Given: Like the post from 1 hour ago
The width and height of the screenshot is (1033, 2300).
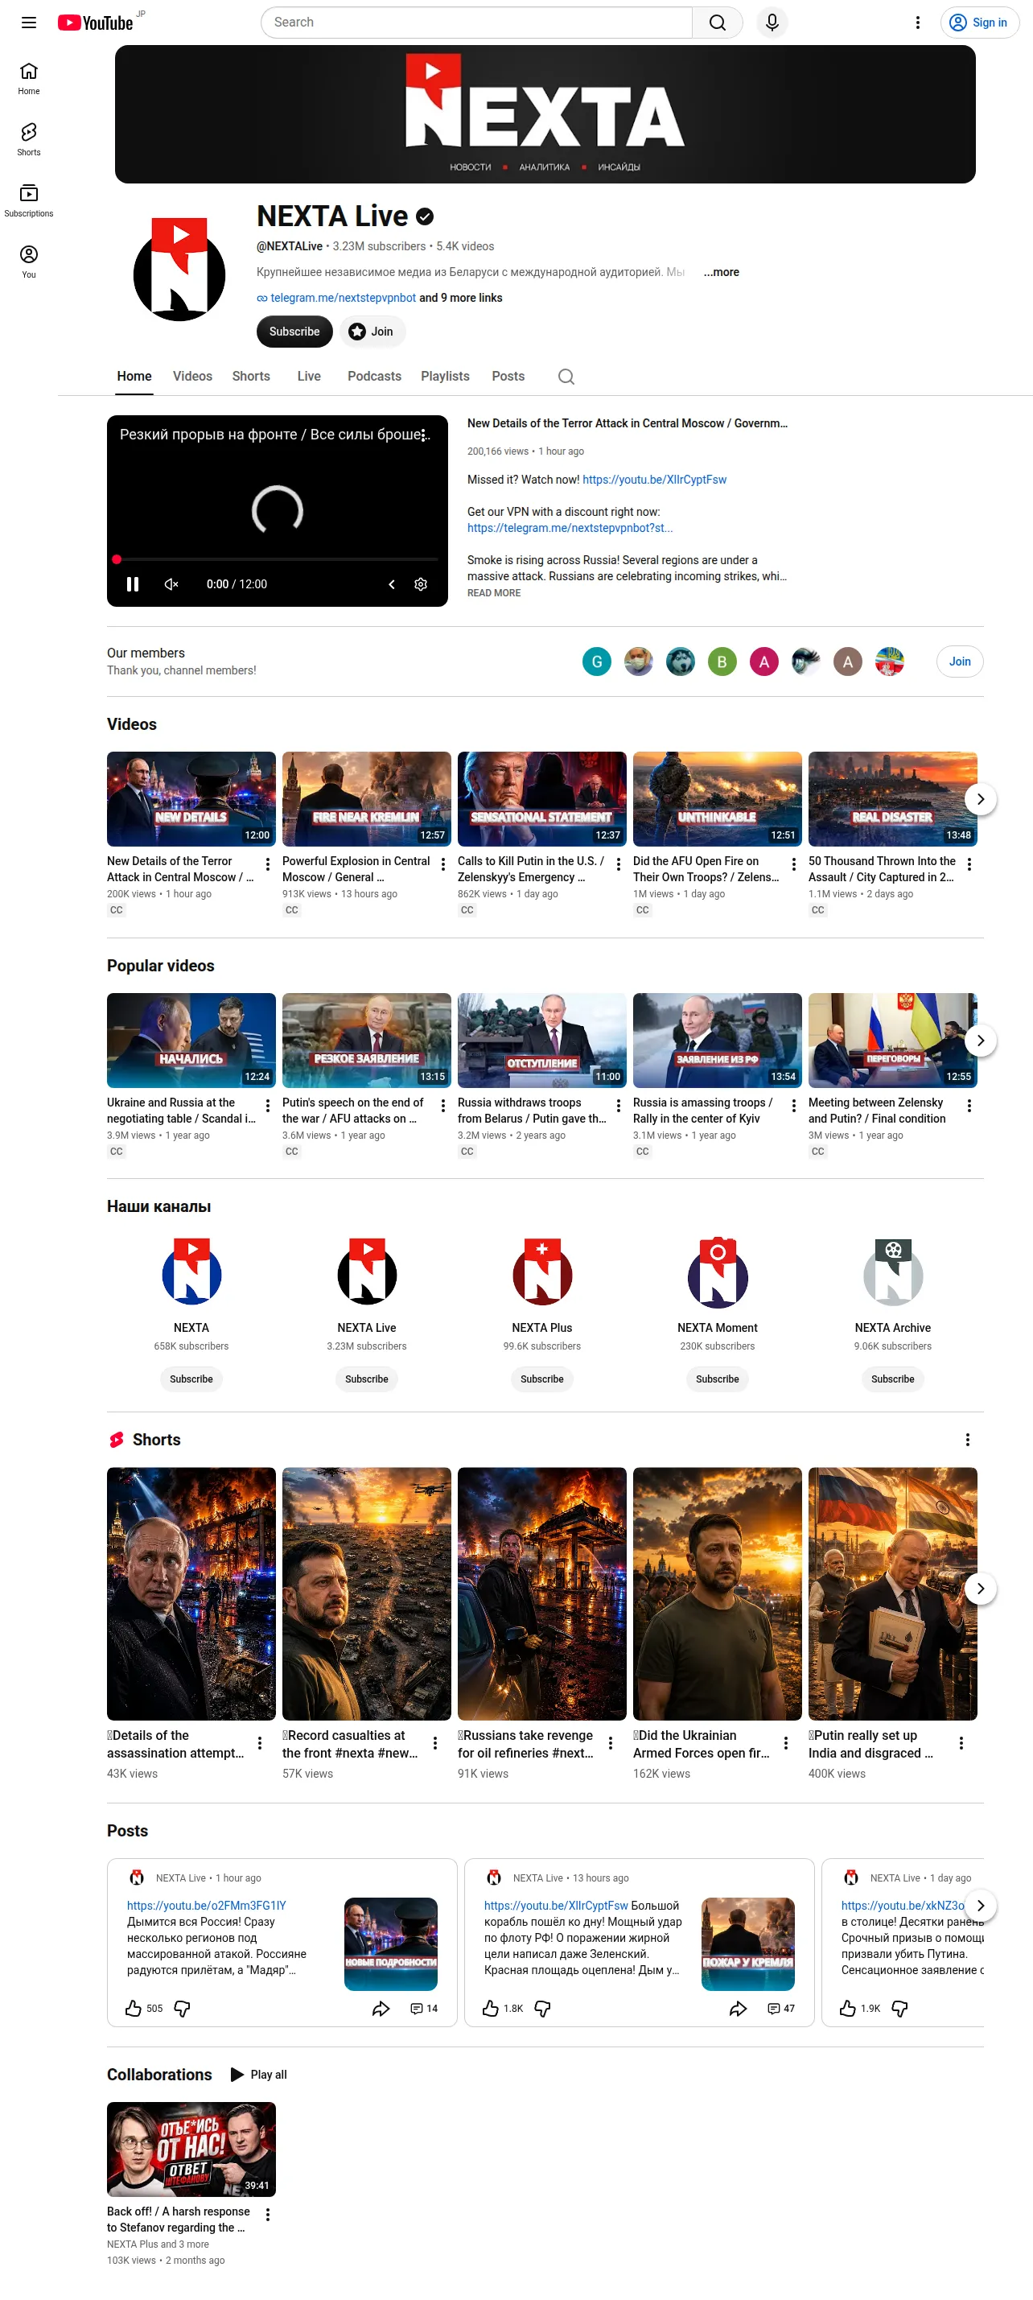Looking at the screenshot, I should 133,2008.
